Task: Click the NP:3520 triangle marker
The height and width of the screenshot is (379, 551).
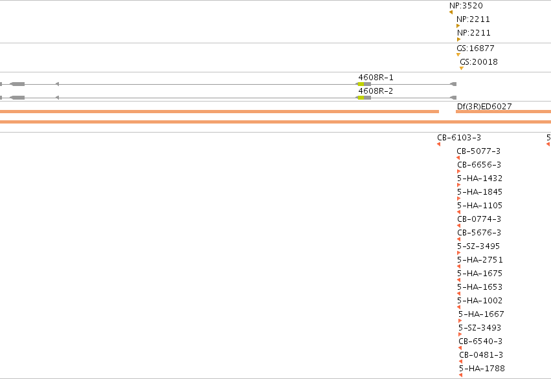Action: (x=451, y=13)
